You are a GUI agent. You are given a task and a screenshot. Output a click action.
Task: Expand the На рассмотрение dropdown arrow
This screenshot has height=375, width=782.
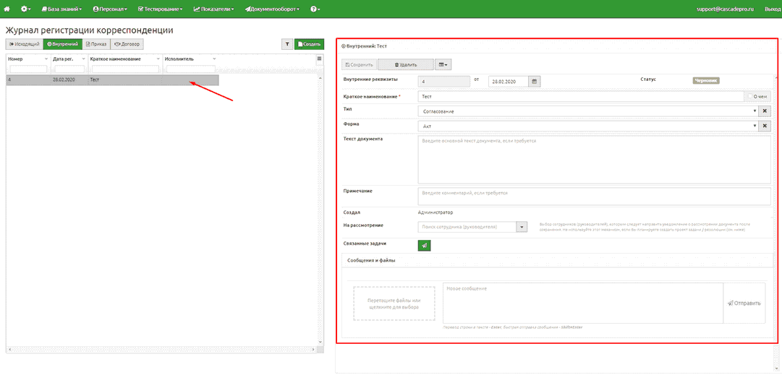[521, 227]
